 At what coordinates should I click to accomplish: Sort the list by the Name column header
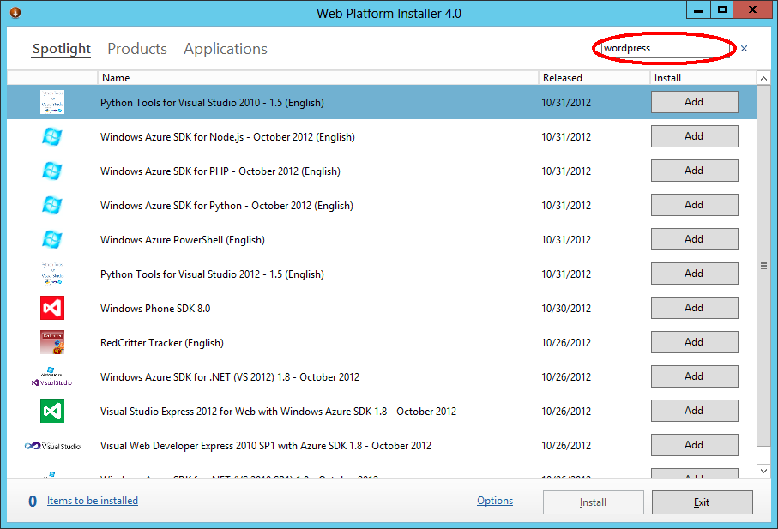click(317, 77)
